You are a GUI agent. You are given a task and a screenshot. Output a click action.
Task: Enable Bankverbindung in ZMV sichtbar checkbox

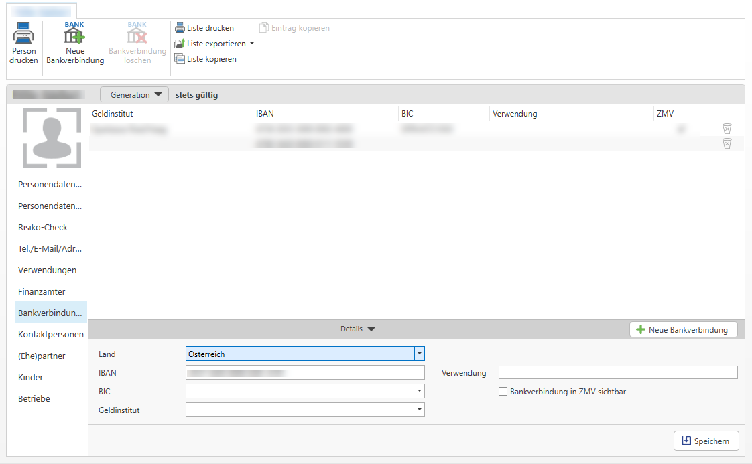503,392
